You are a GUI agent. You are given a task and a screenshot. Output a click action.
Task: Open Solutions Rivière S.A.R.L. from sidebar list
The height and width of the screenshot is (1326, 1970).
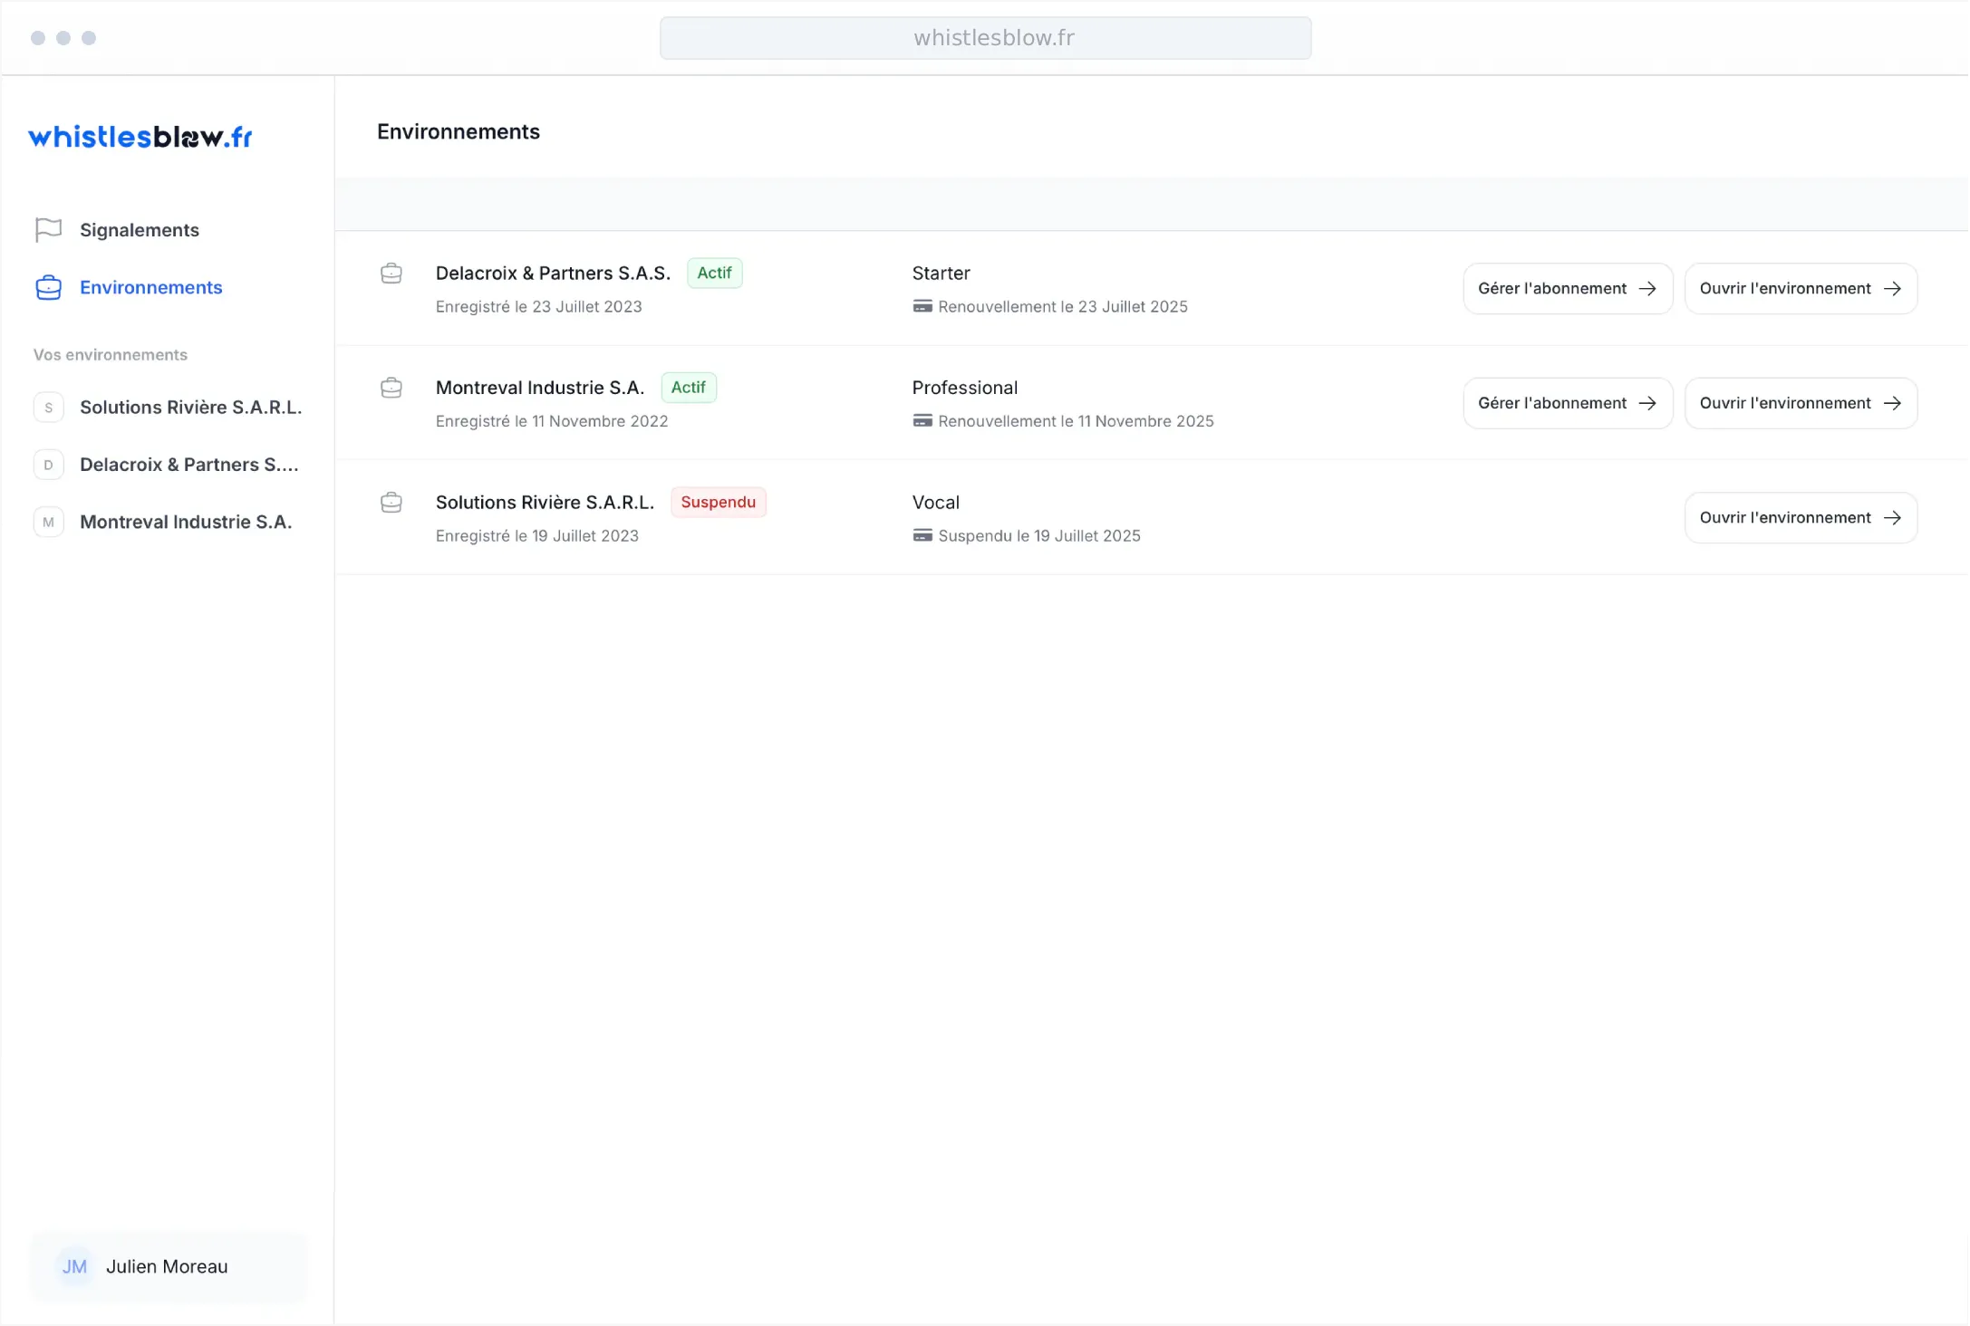[190, 408]
